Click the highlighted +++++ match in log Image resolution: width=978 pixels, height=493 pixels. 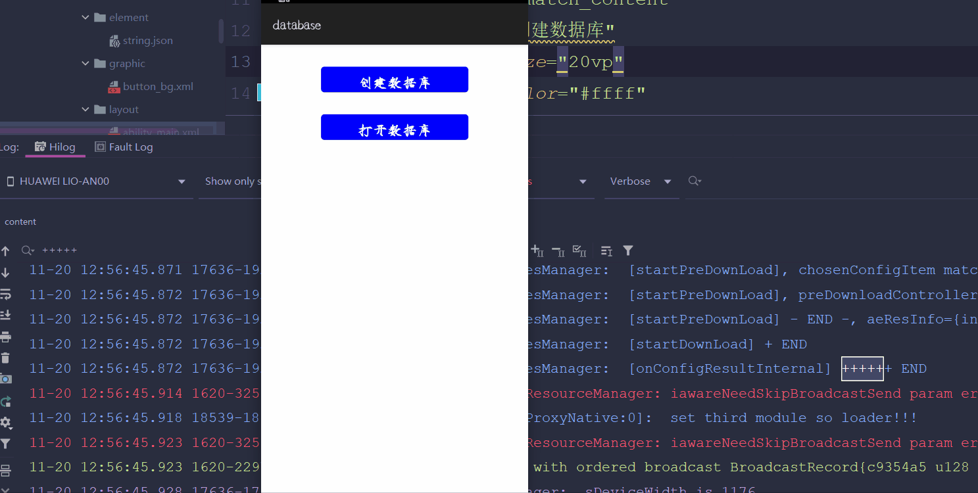[862, 369]
